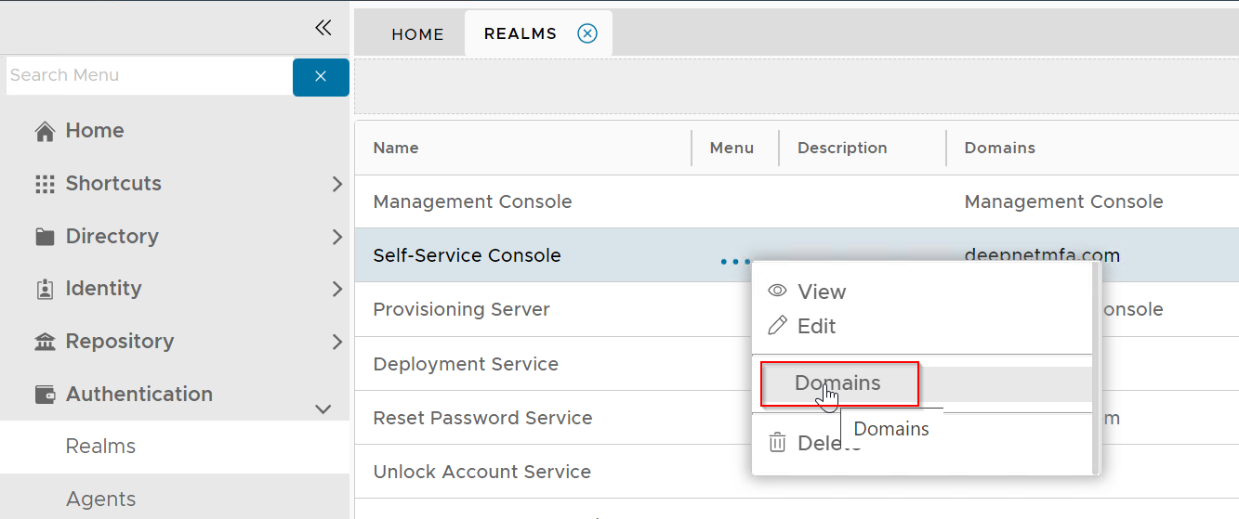1239x519 pixels.
Task: Collapse the sidebar with double-chevron icon
Action: (323, 28)
